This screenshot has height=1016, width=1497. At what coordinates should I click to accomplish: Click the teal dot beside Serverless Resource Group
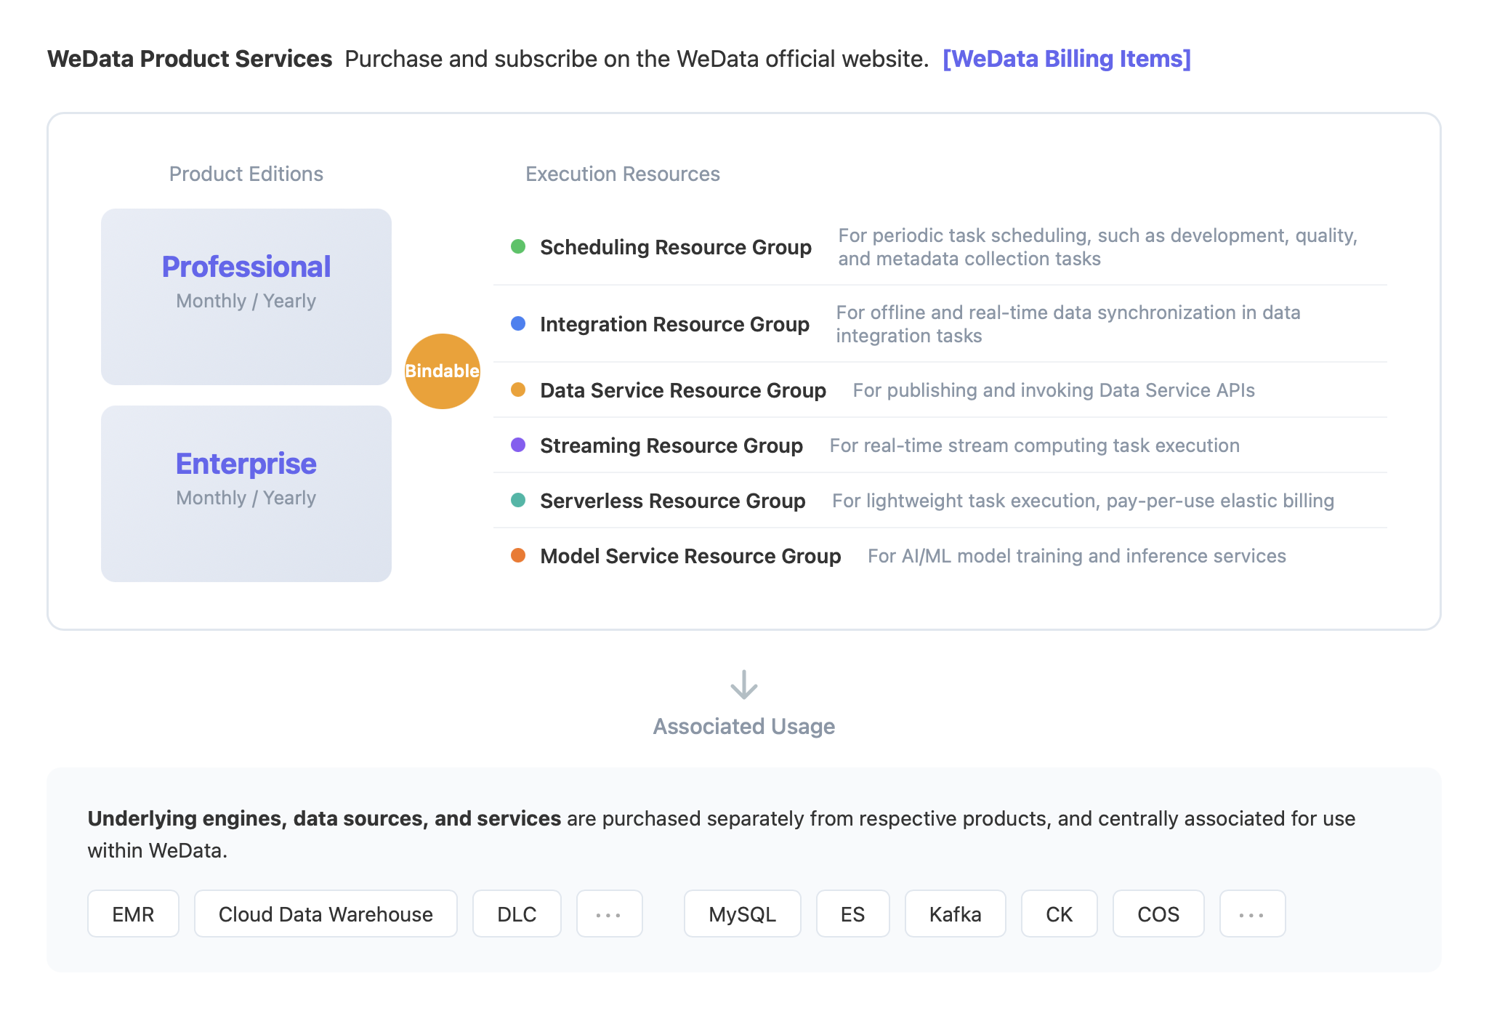[x=518, y=500]
